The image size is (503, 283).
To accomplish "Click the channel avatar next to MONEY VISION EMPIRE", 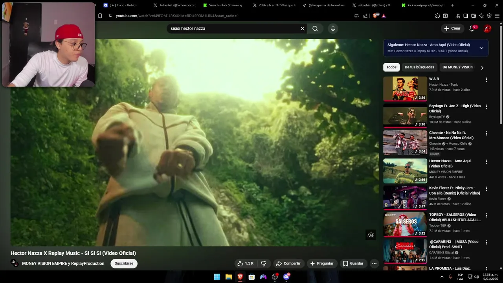I will coord(15,263).
